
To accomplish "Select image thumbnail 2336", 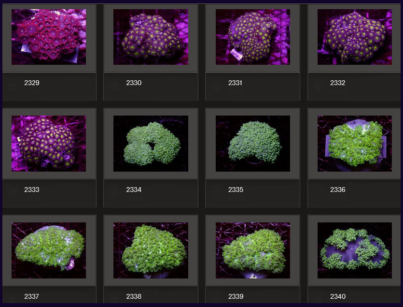I will coord(355,144).
